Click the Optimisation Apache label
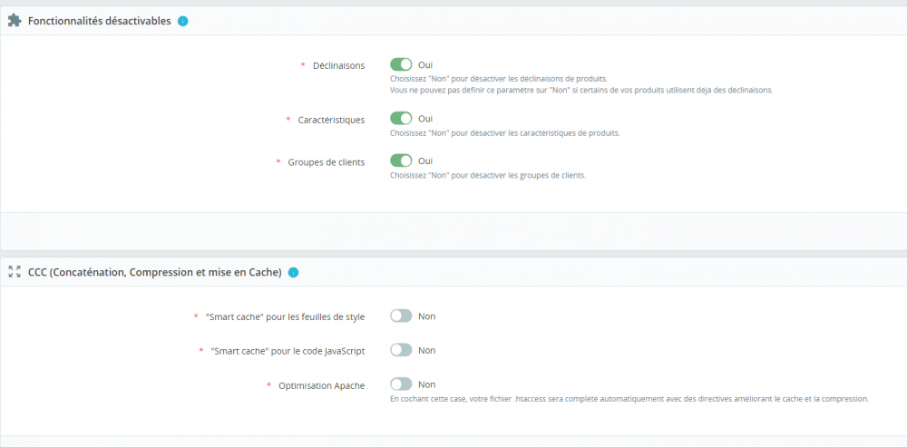Image resolution: width=907 pixels, height=447 pixels. point(322,385)
